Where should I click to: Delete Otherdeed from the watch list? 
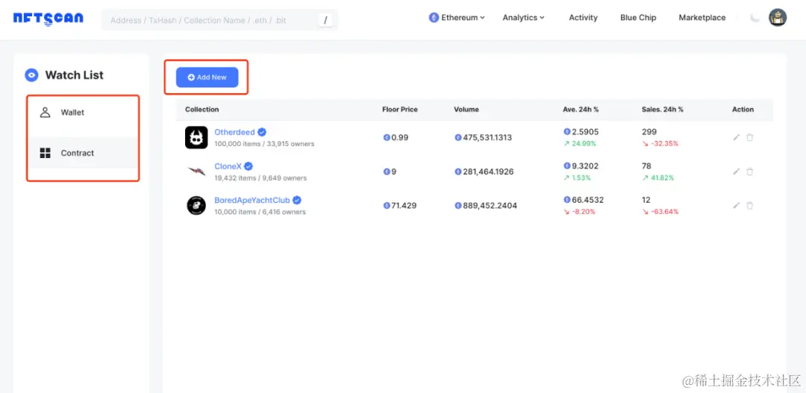pos(749,137)
